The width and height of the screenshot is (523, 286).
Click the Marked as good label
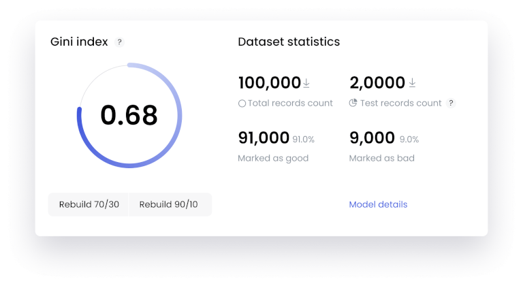273,159
